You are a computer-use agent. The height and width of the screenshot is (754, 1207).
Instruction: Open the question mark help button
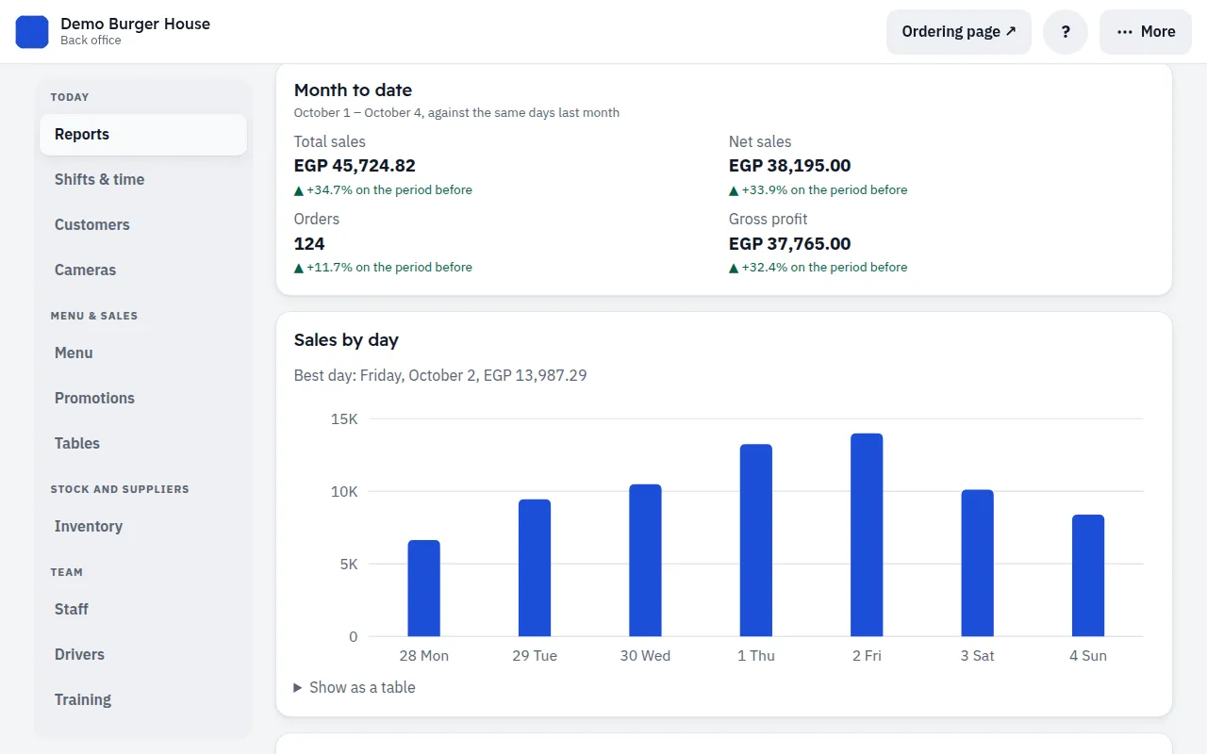tap(1066, 32)
